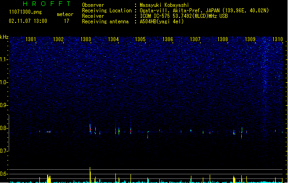Click the Ogata-vill. Akita-Pref. JAPAN location text
The height and width of the screenshot is (183, 288).
pyautogui.click(x=204, y=11)
